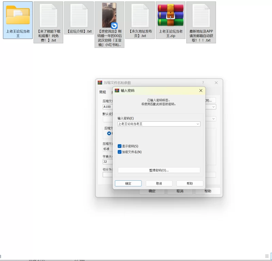Select the 上老王论坛当老王.zip archive icon
272x261 pixels.
[x=170, y=15]
